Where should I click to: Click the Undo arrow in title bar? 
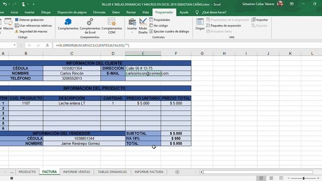(x=5, y=4)
